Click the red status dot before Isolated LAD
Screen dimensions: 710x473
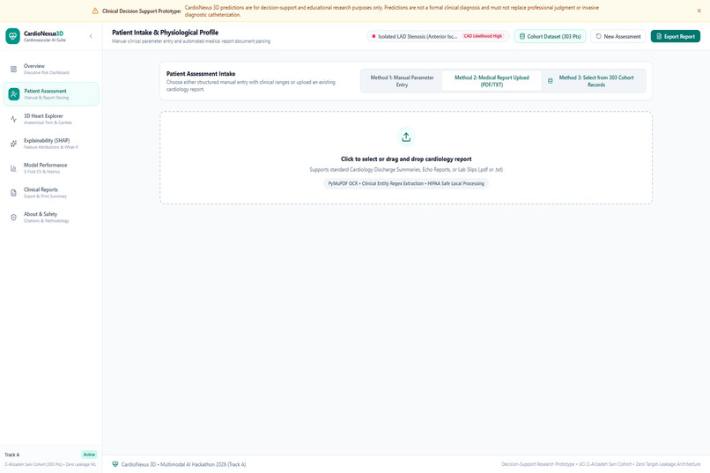pos(373,36)
